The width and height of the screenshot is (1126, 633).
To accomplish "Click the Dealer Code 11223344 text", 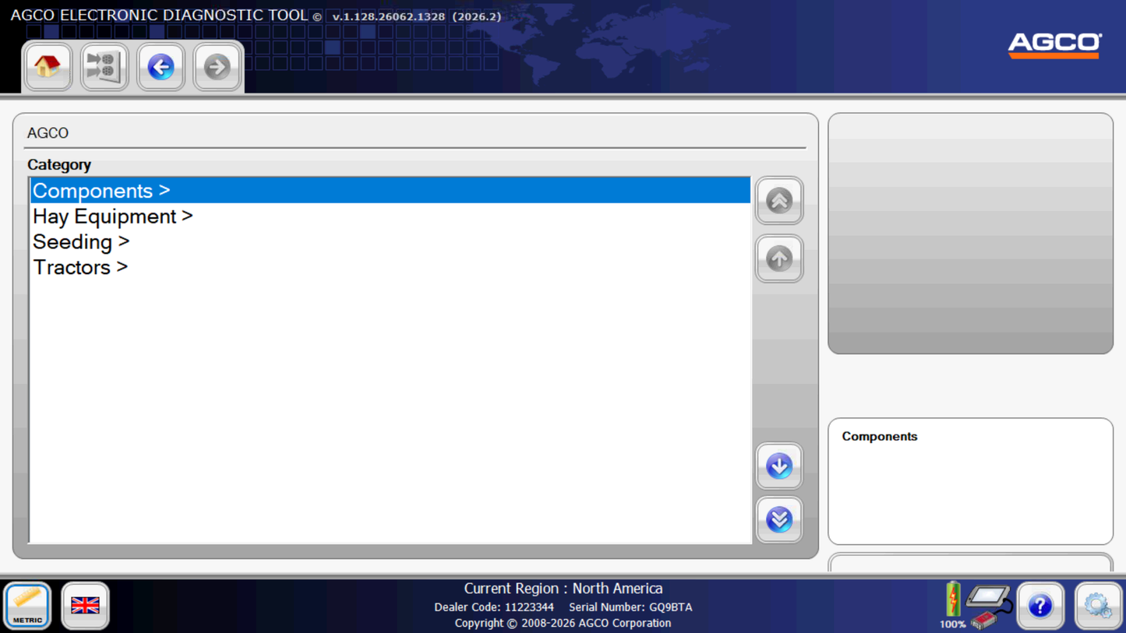I will click(x=494, y=607).
